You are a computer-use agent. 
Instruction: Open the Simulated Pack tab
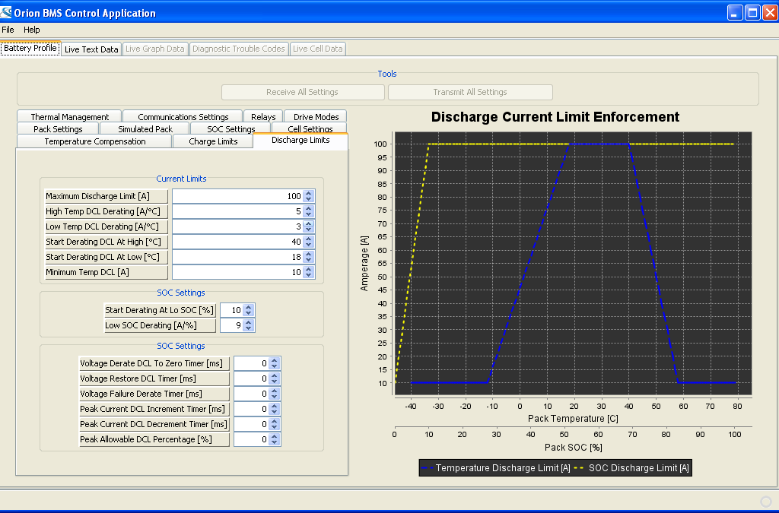(145, 129)
